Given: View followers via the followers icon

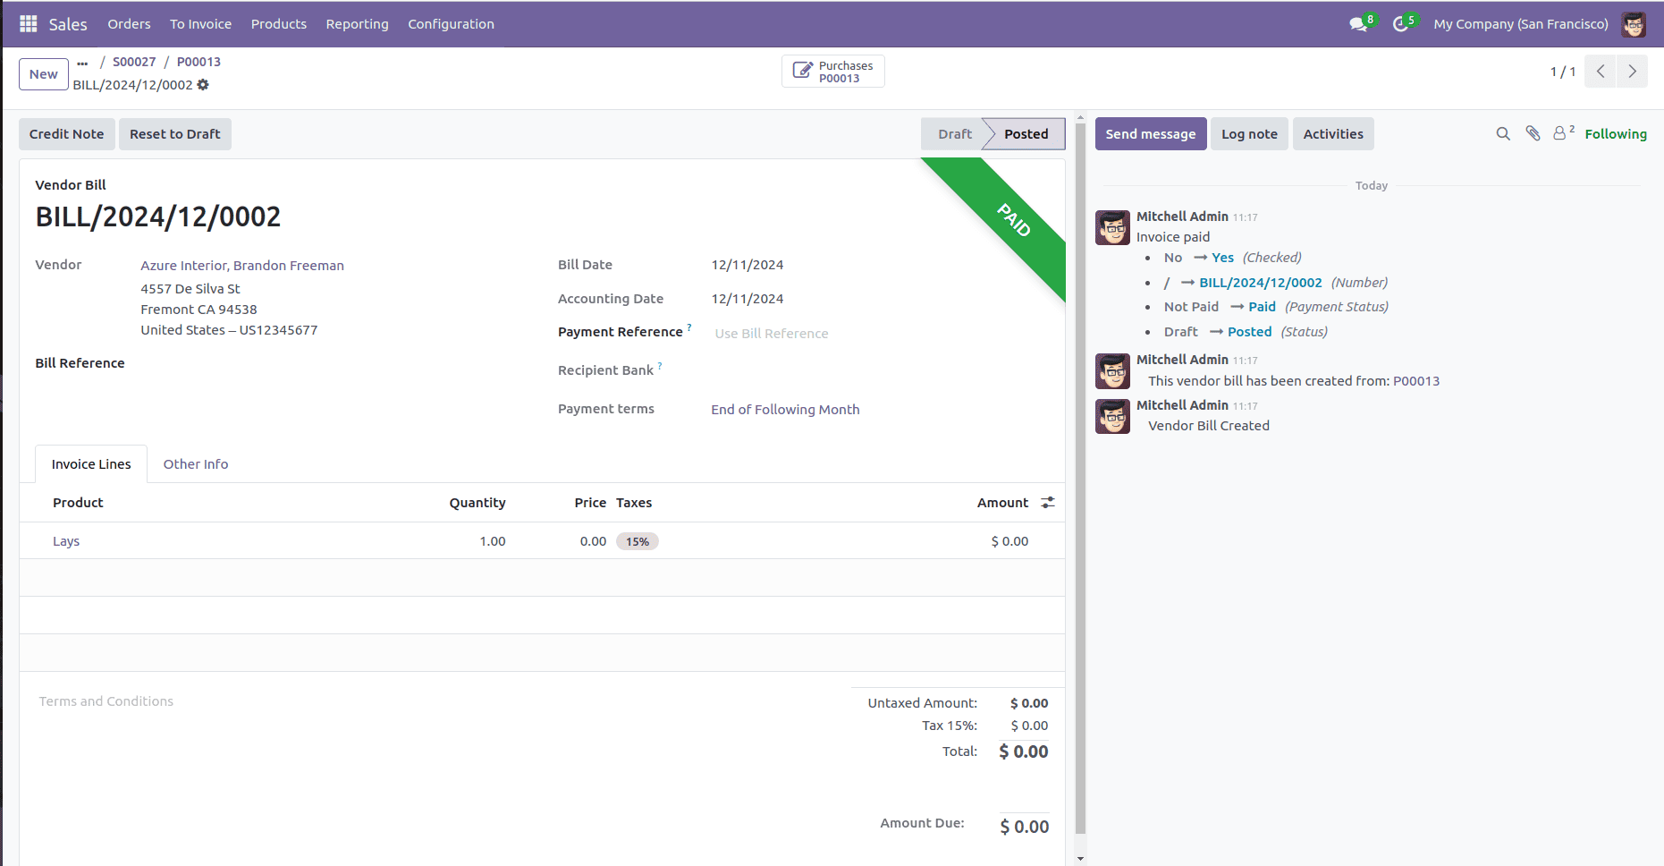Looking at the screenshot, I should coord(1561,133).
